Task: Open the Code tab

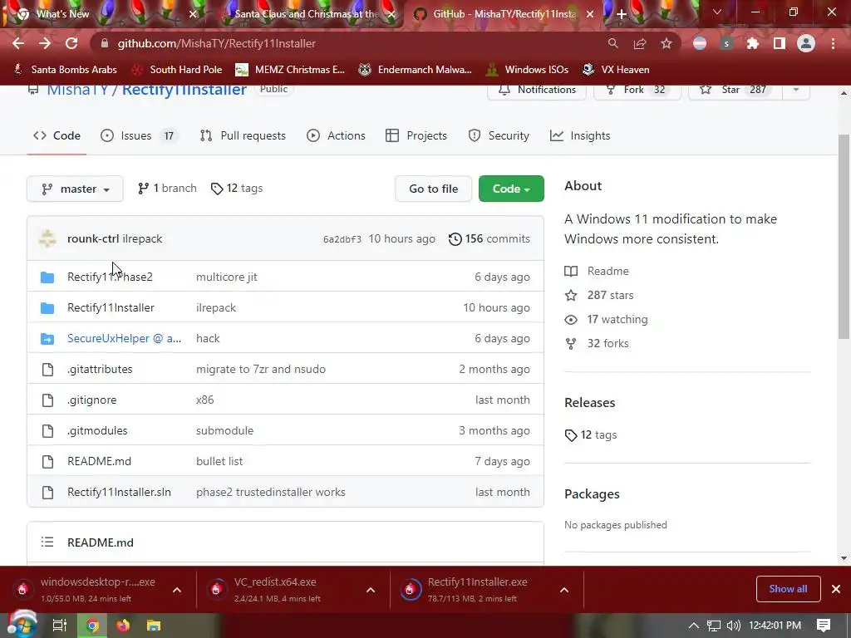Action: [x=57, y=135]
